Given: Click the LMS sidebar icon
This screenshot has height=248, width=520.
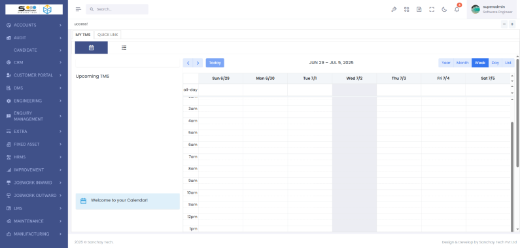Looking at the screenshot, I should click(9, 209).
